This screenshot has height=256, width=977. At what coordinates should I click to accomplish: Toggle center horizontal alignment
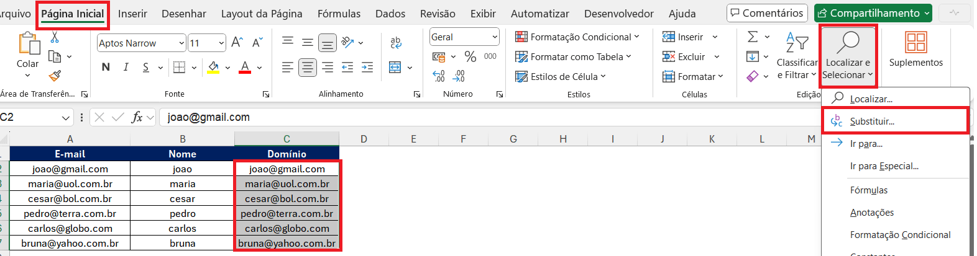[x=307, y=67]
